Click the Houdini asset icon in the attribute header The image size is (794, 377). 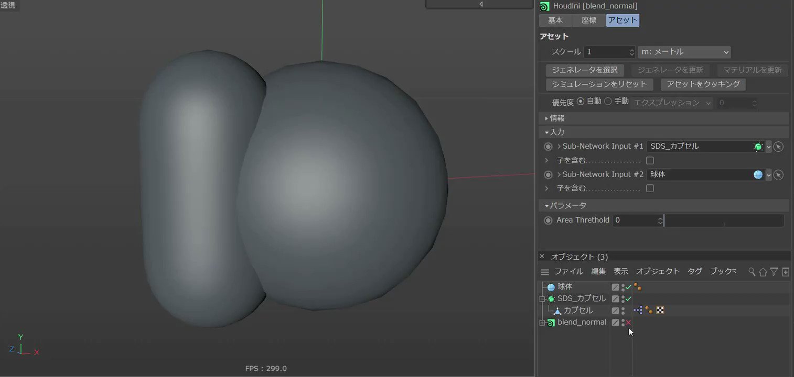coord(545,6)
